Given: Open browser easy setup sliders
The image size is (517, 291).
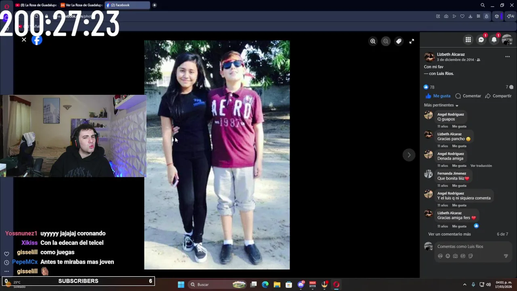Looking at the screenshot, I should click(x=479, y=16).
